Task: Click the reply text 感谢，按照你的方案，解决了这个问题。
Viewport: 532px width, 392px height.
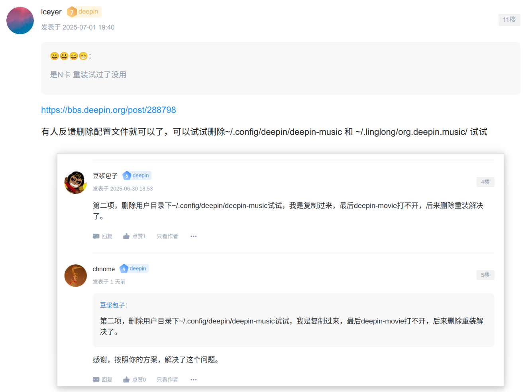Action: [156, 360]
